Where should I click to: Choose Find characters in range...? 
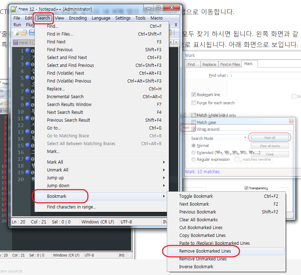click(101, 207)
